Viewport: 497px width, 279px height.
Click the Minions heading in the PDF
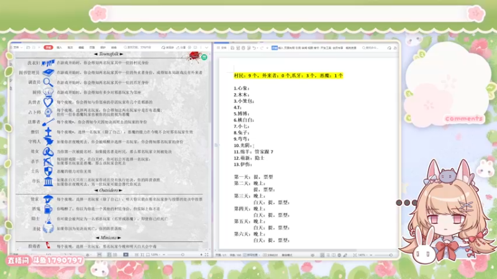tap(108, 237)
